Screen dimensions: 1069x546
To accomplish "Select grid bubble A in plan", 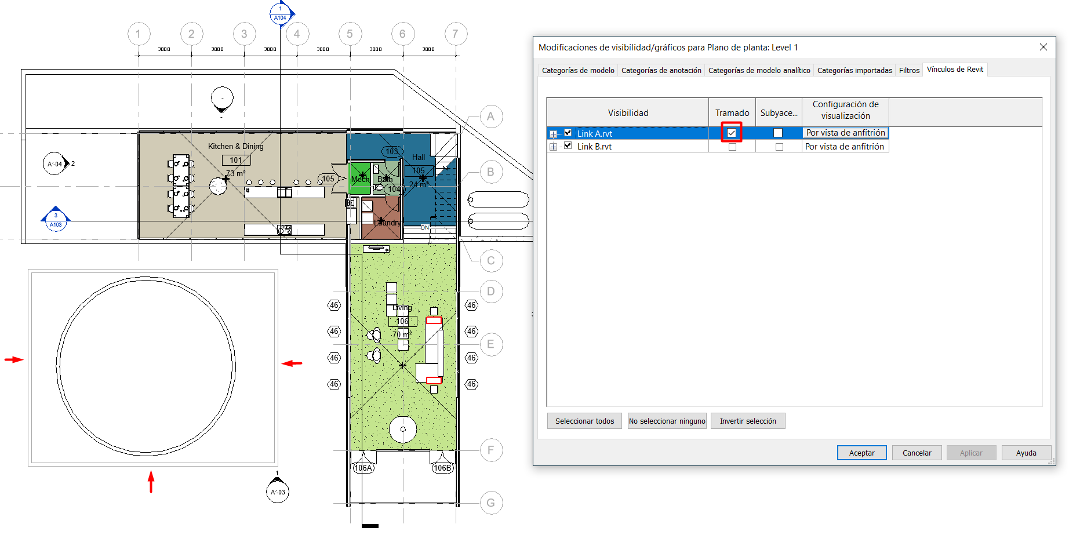I will click(490, 117).
